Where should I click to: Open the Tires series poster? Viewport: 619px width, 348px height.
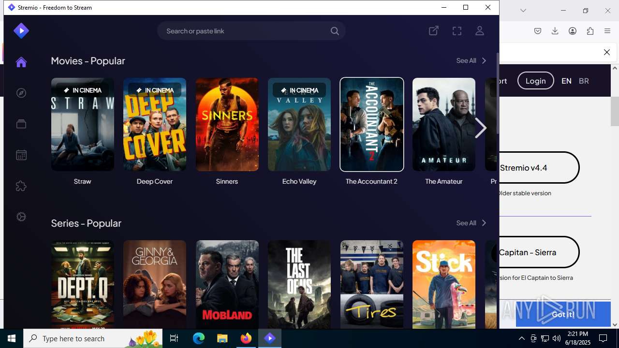coord(372,284)
